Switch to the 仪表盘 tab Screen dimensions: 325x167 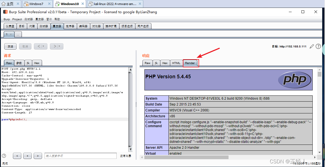10,26
